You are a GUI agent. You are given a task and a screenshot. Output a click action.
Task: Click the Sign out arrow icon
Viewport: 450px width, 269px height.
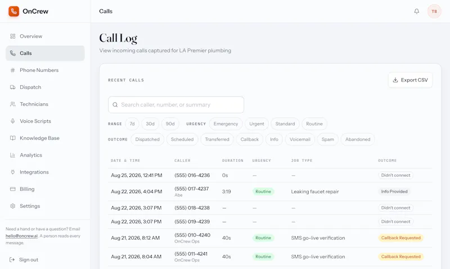click(x=12, y=259)
